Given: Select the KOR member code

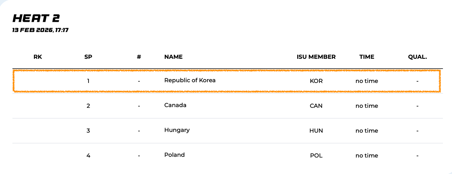Looking at the screenshot, I should tap(316, 81).
